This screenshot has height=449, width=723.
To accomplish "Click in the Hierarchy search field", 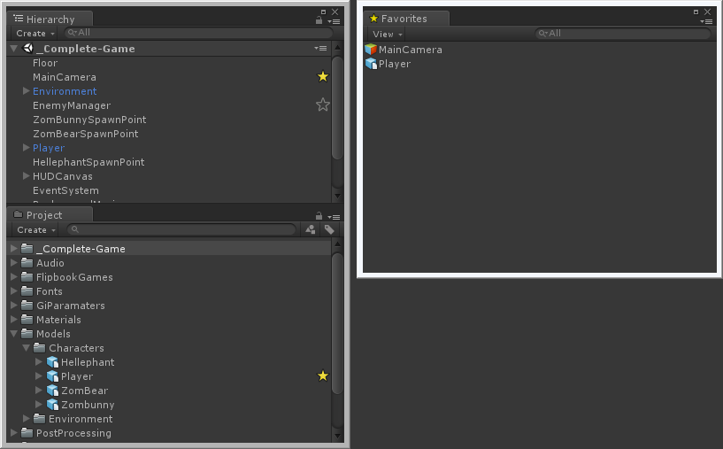I will (198, 33).
